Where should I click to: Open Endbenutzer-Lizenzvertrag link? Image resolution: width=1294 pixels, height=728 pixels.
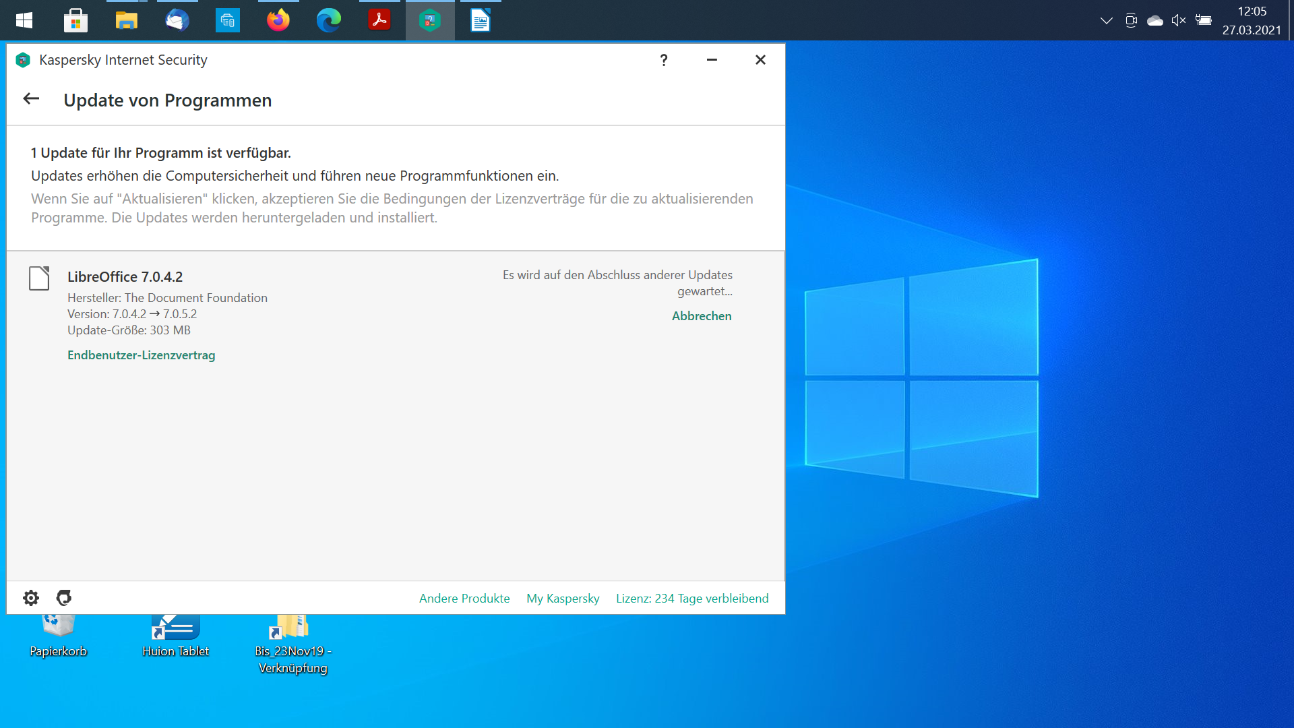142,355
